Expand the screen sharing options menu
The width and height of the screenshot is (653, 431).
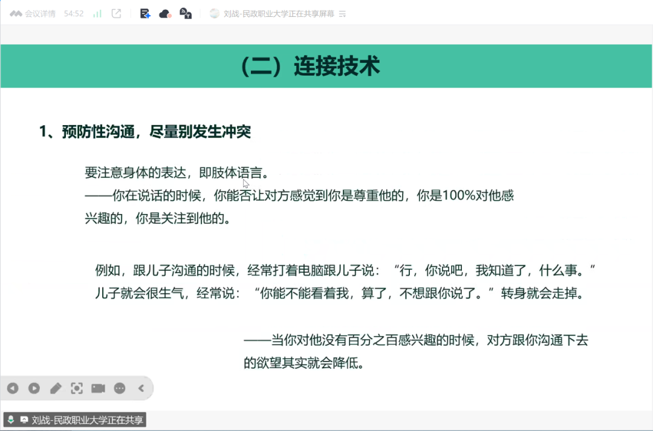[342, 13]
